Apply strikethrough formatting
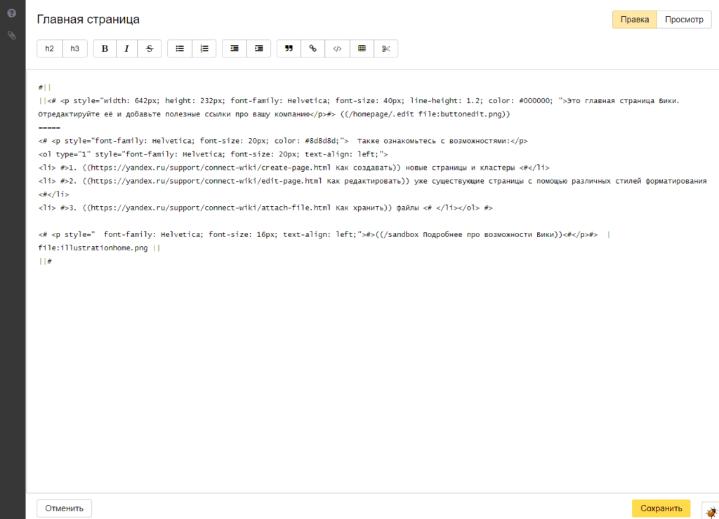 click(x=149, y=48)
